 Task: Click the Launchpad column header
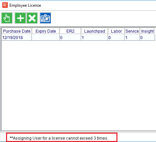(95, 31)
